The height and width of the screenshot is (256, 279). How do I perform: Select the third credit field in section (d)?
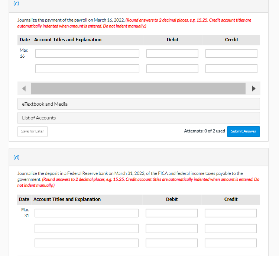point(231,243)
